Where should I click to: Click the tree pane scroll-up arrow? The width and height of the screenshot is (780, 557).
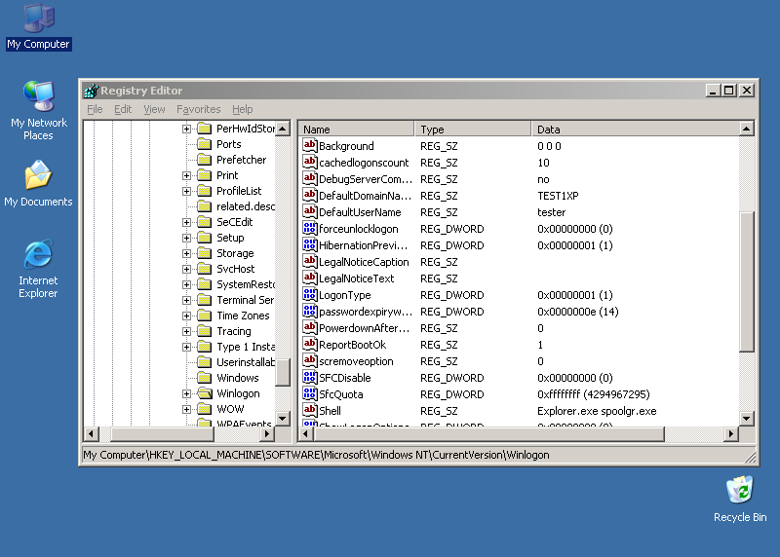(x=283, y=129)
